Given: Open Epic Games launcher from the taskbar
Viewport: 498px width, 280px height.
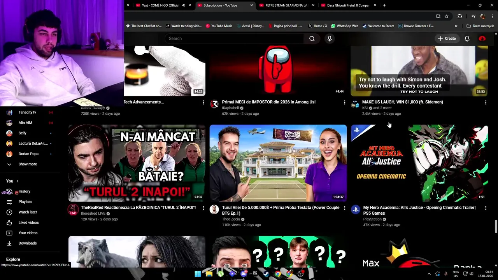Looking at the screenshot, I should [x=255, y=274].
